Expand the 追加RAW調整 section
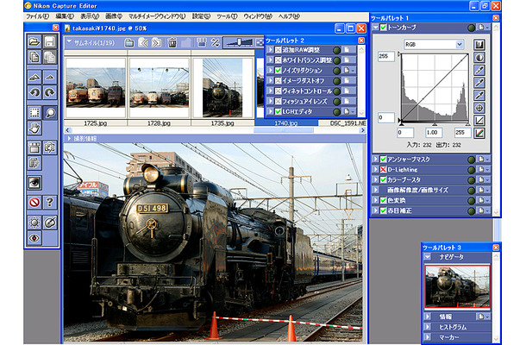Screen dimensions: 526x345 tap(271, 50)
